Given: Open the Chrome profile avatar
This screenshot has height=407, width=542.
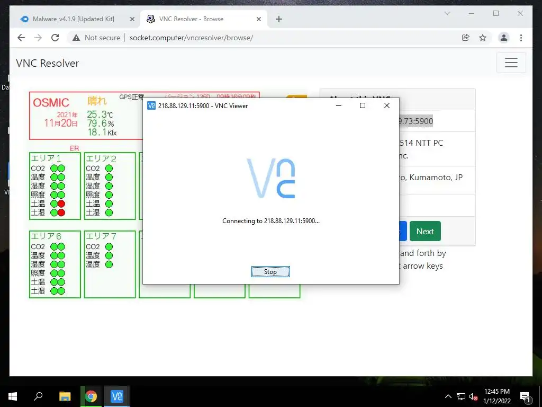Looking at the screenshot, I should coord(504,38).
